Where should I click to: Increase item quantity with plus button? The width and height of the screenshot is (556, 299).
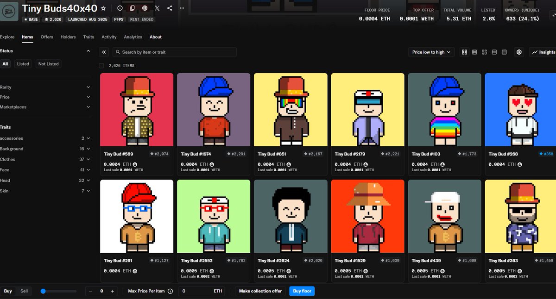(x=113, y=291)
